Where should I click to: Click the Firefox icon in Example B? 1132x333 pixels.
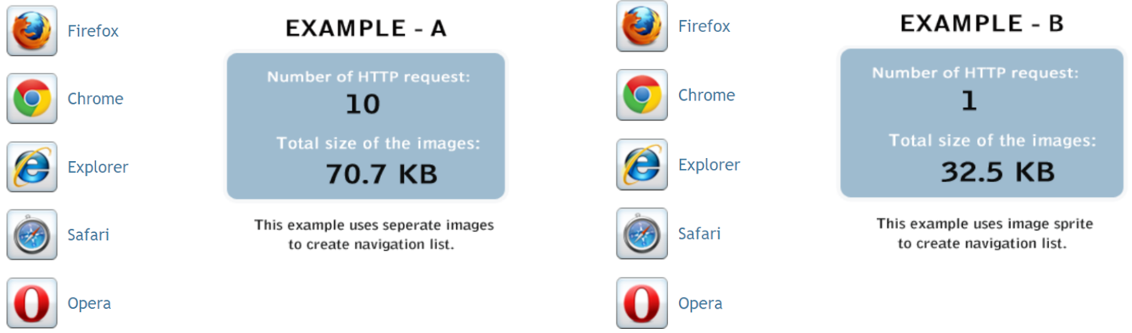pos(642,26)
